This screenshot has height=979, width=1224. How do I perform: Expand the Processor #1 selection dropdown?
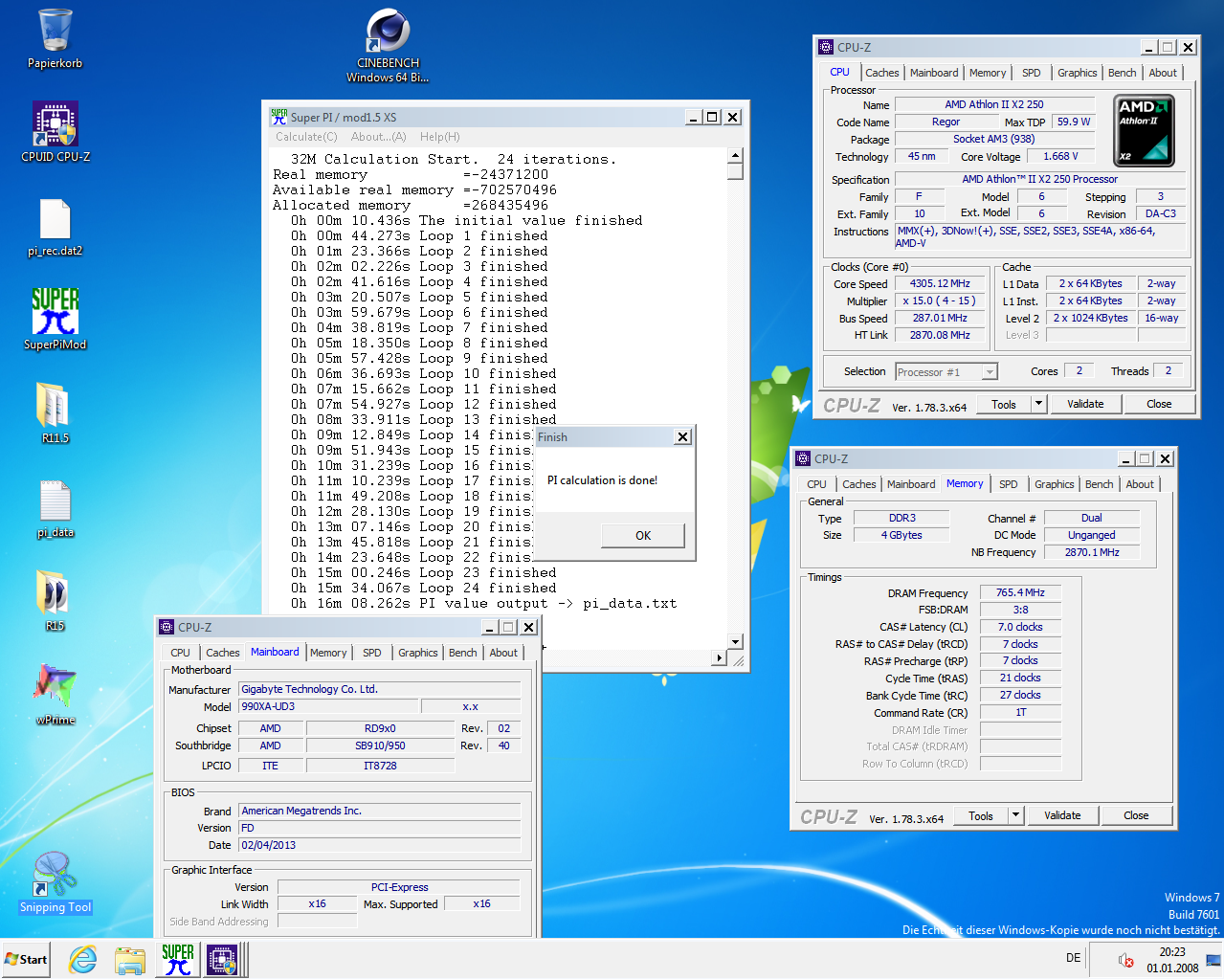tap(990, 371)
